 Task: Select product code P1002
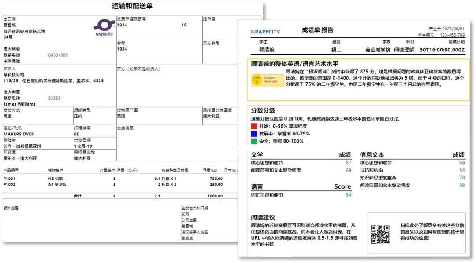point(9,184)
